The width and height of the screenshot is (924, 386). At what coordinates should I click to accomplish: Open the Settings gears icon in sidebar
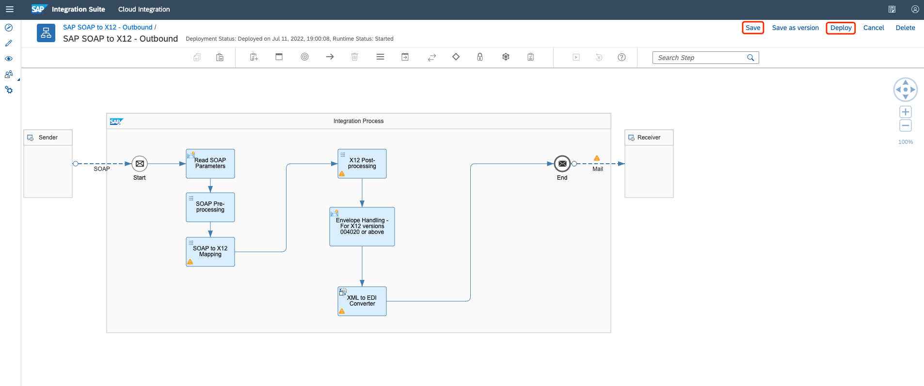9,90
